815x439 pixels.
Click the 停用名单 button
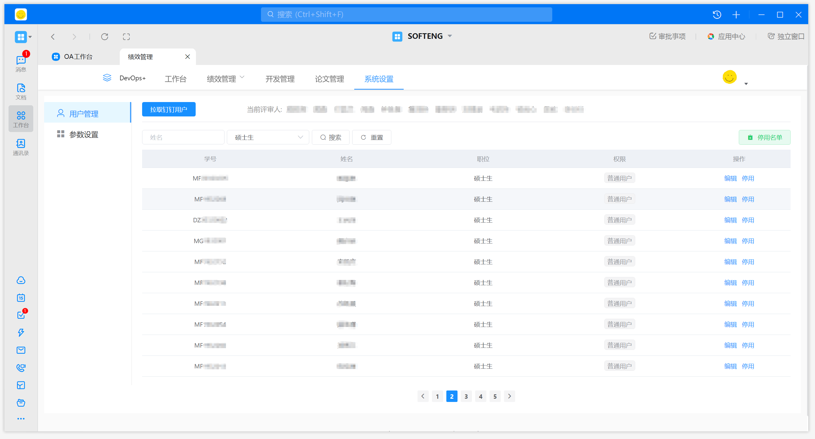click(x=764, y=137)
